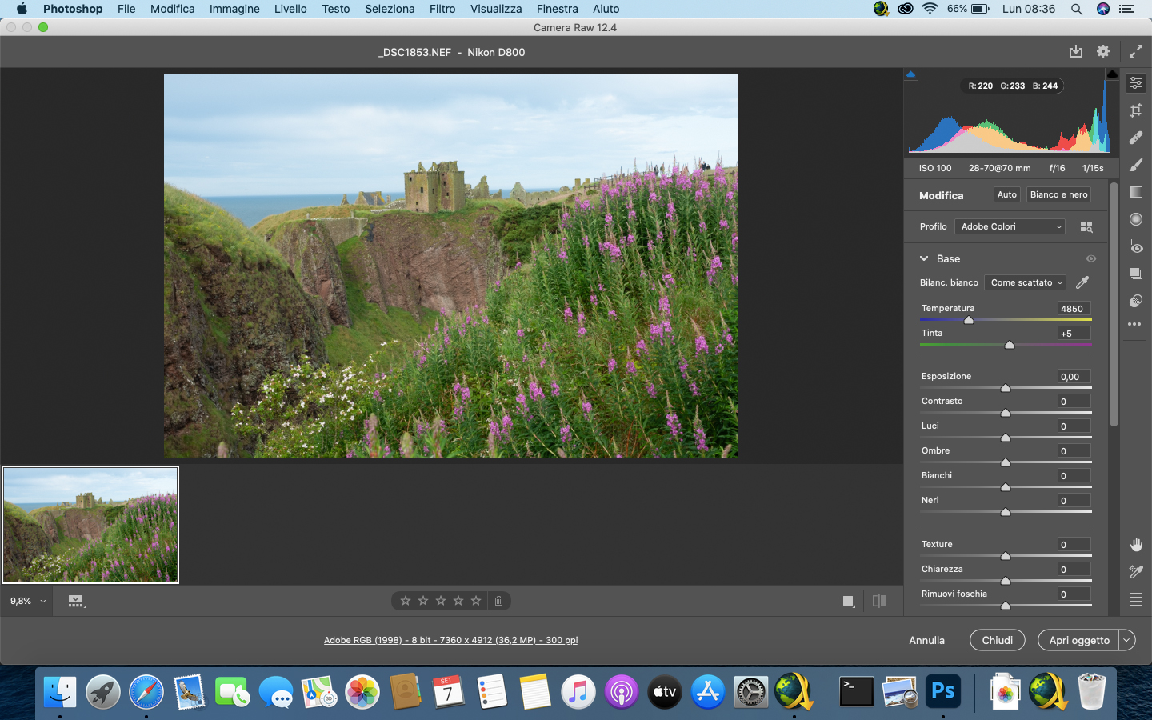
Task: Select the Radial Filter tool
Action: [x=1135, y=219]
